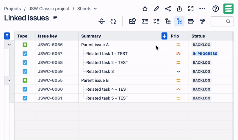Click the paint roller formatting icon
The image size is (238, 140).
pyautogui.click(x=202, y=21)
